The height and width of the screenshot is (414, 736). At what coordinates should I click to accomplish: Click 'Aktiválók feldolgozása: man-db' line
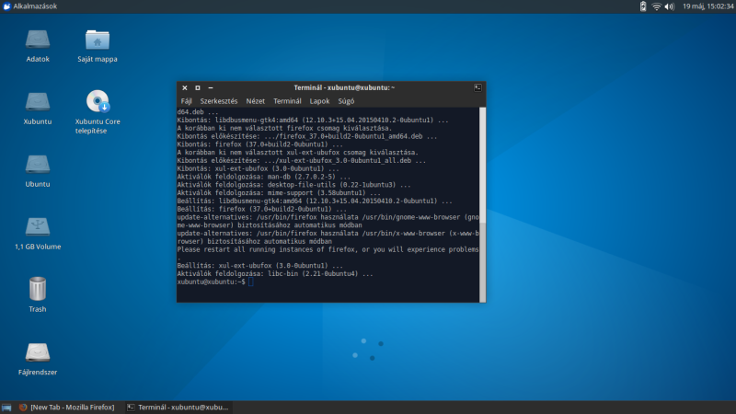(264, 177)
